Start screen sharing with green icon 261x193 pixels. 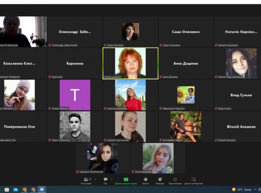click(126, 179)
